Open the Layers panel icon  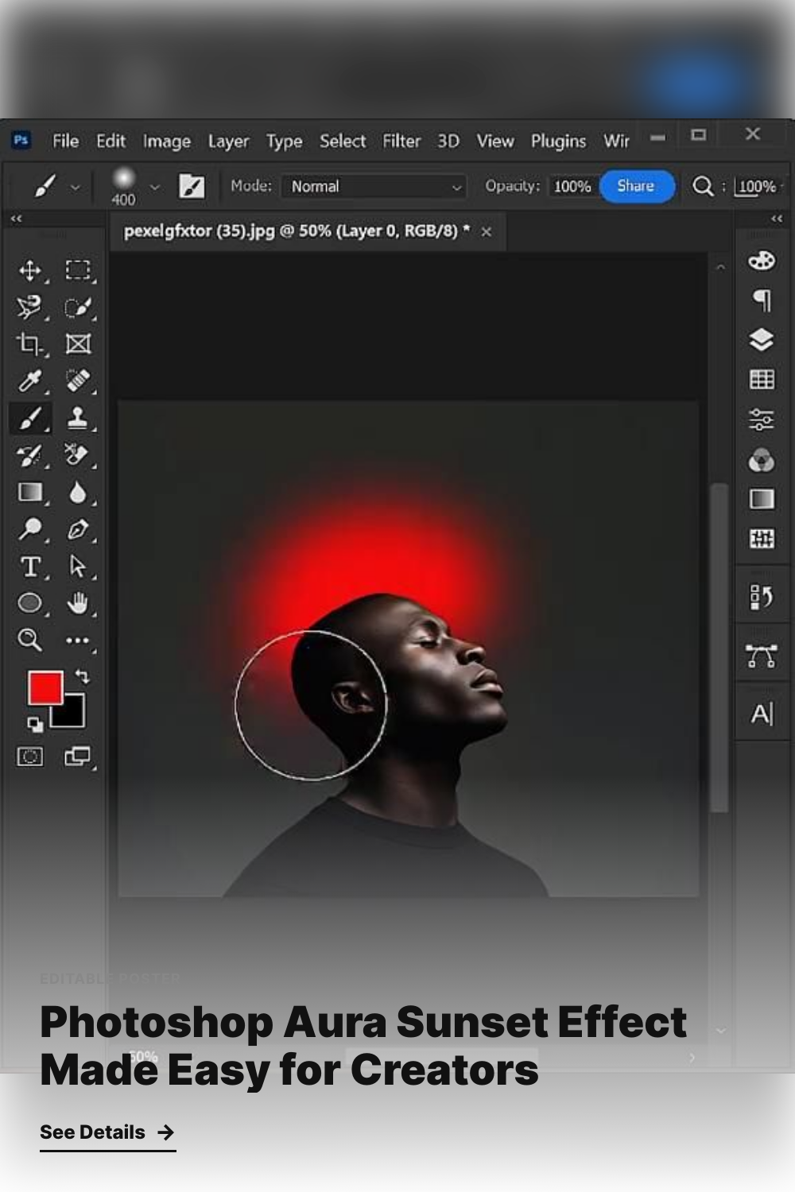point(761,340)
